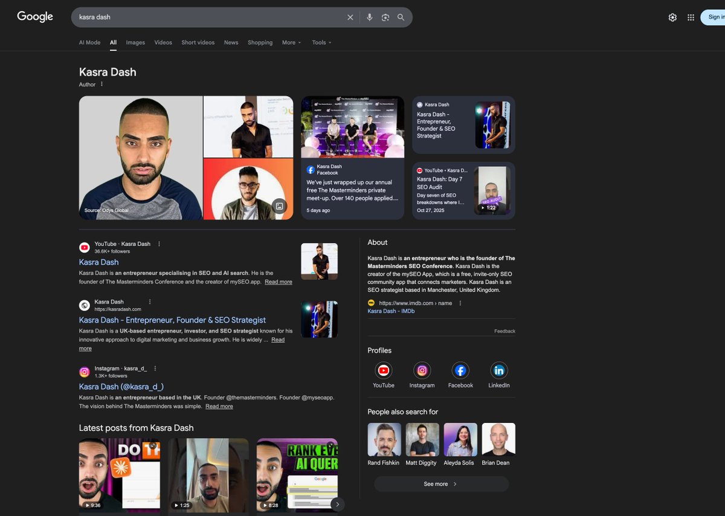
Task: Open more images via the gallery icon
Action: [279, 205]
